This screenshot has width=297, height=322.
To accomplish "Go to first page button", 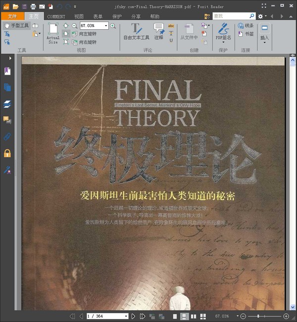I will (x=72, y=316).
